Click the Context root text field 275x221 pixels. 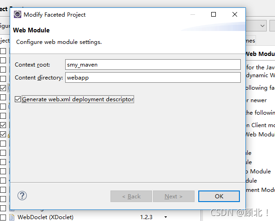153,65
